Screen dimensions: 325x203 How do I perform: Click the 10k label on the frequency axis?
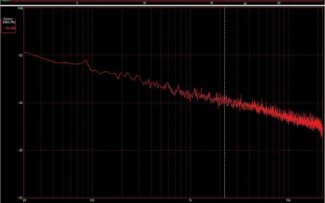pos(288,200)
